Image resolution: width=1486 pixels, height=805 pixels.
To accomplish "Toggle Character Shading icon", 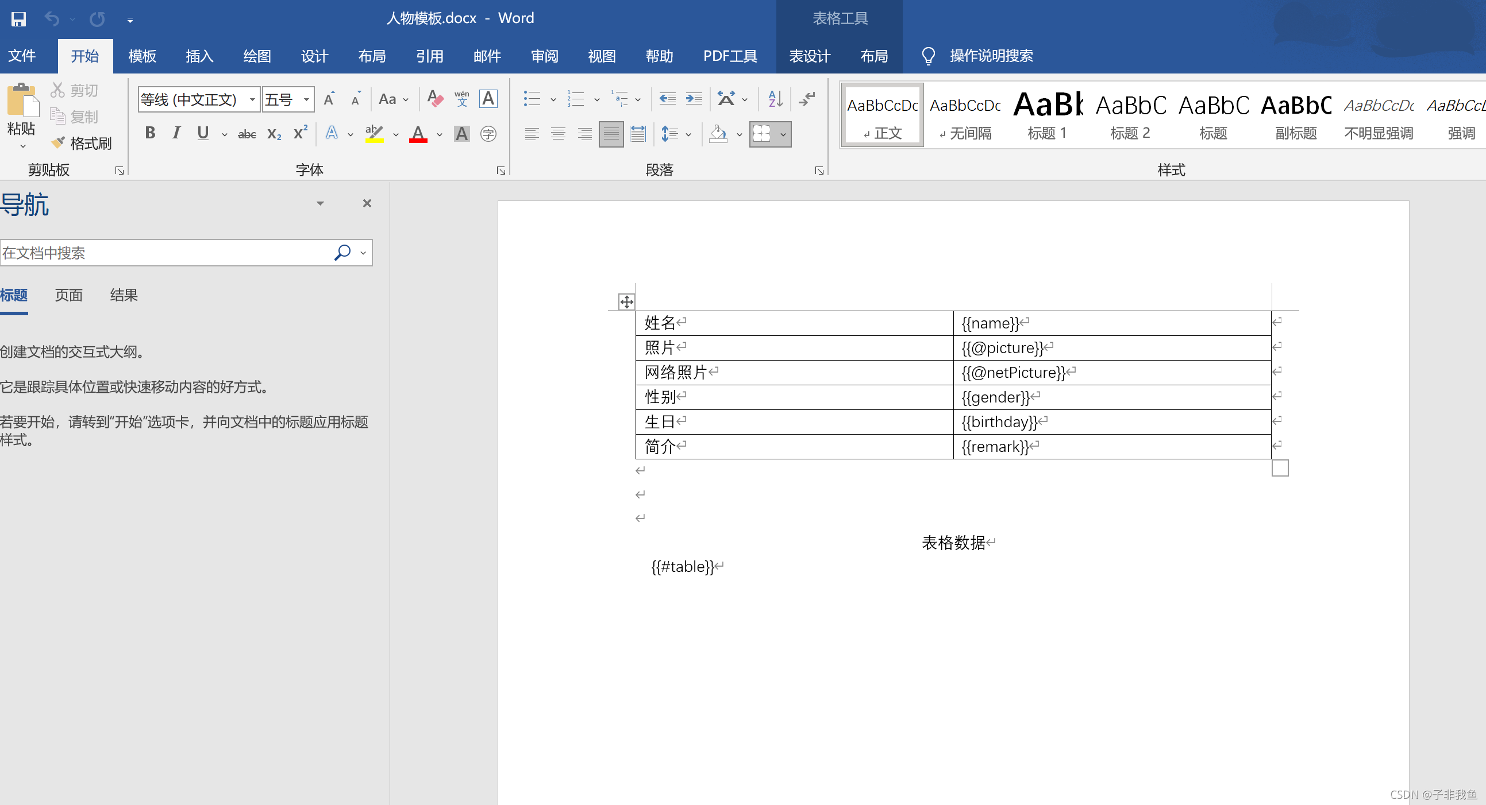I will [462, 134].
